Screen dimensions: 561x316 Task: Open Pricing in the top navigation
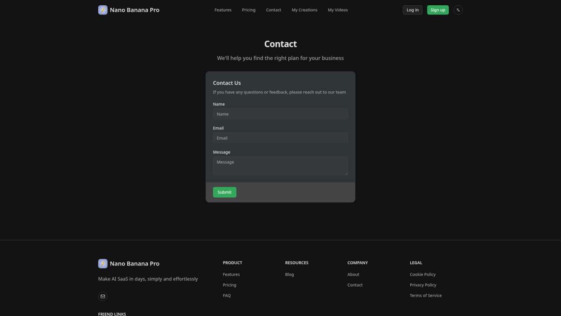[249, 10]
